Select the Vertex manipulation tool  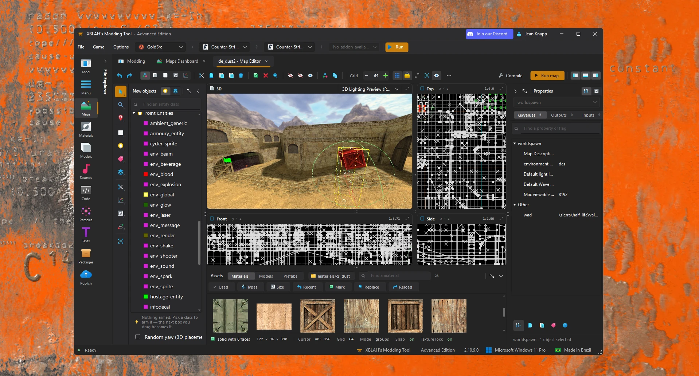[121, 200]
